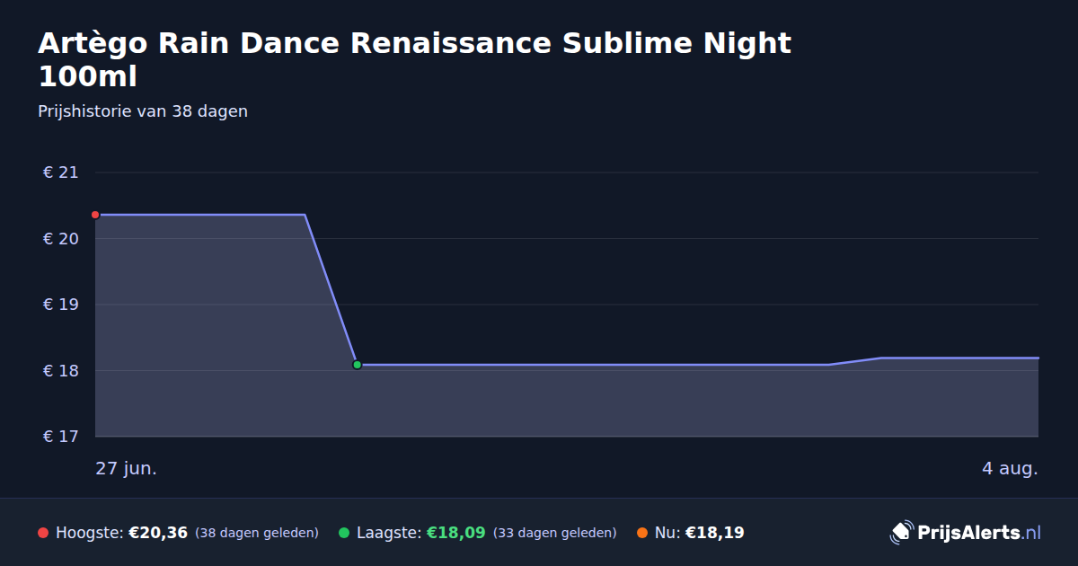This screenshot has height=566, width=1078.
Task: Click the 4 aug. end date label
Action: [1010, 469]
